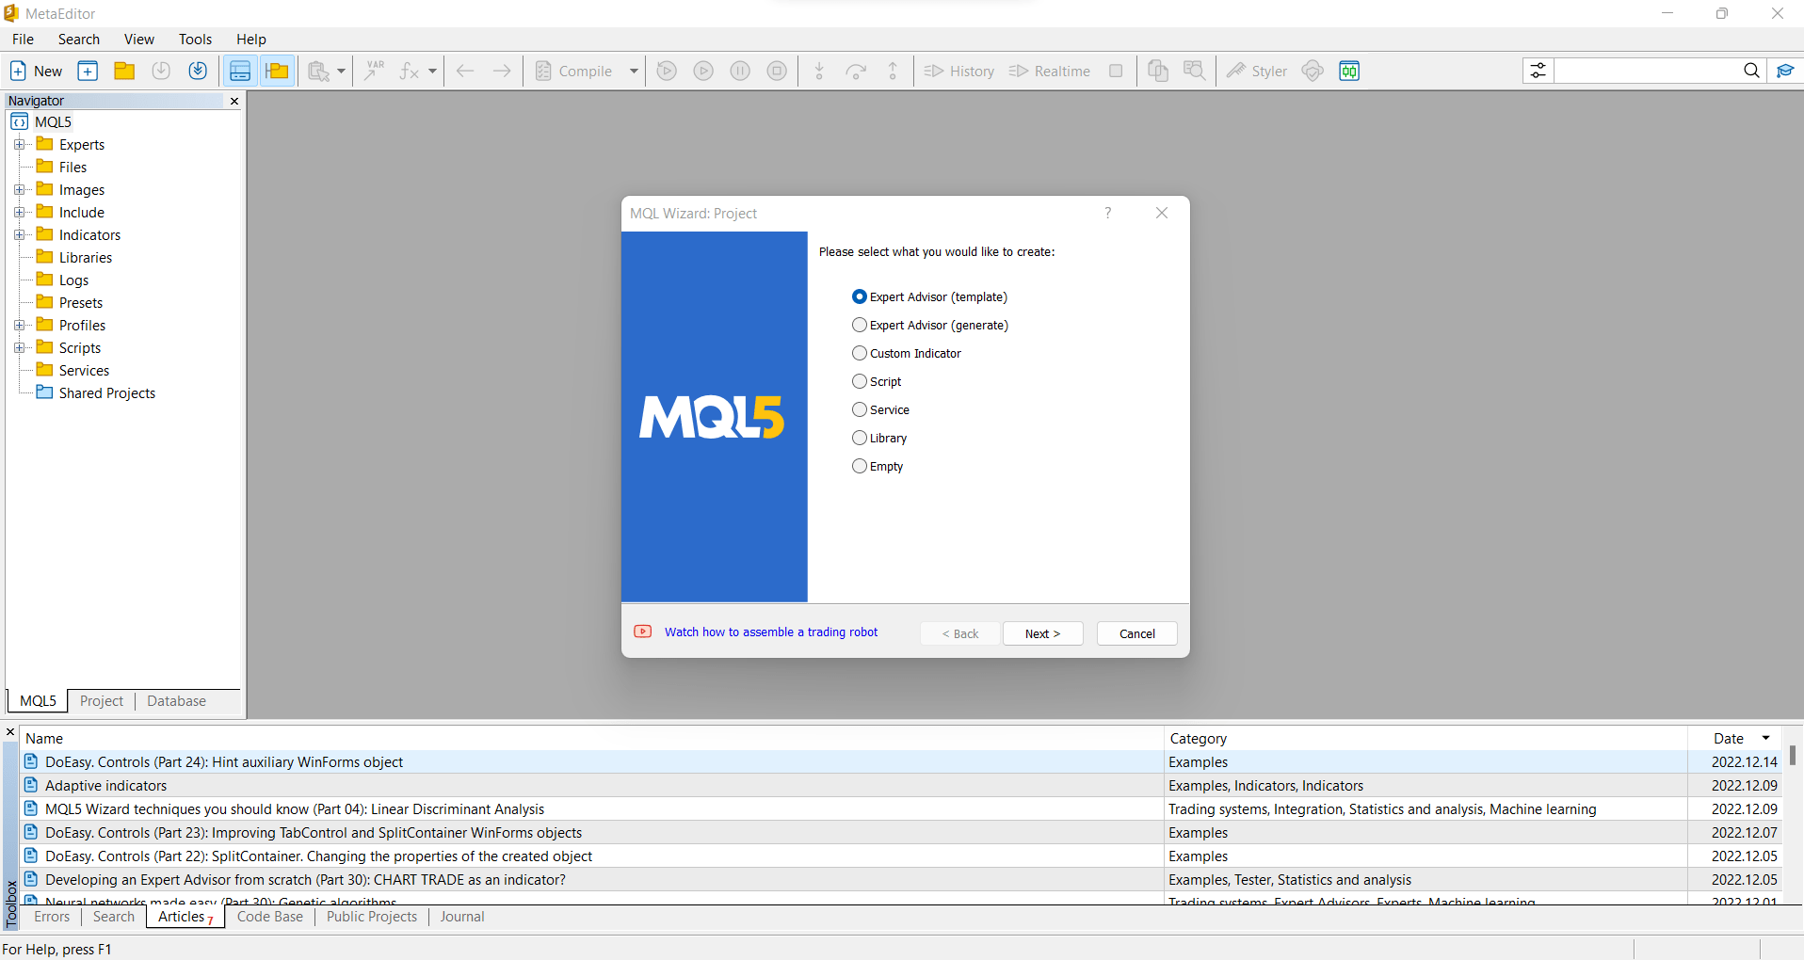Click the Save All toolbar icon

pos(198,71)
